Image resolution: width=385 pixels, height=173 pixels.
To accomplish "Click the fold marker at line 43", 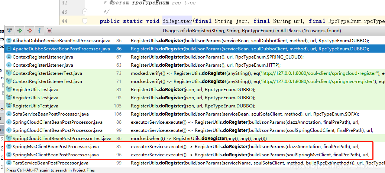I will coord(85,11).
